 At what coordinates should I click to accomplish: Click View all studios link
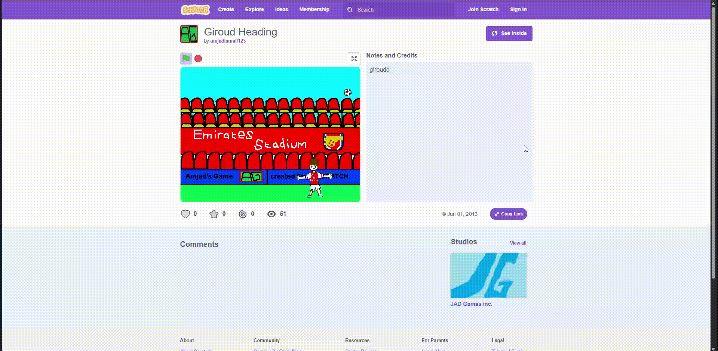click(x=518, y=243)
